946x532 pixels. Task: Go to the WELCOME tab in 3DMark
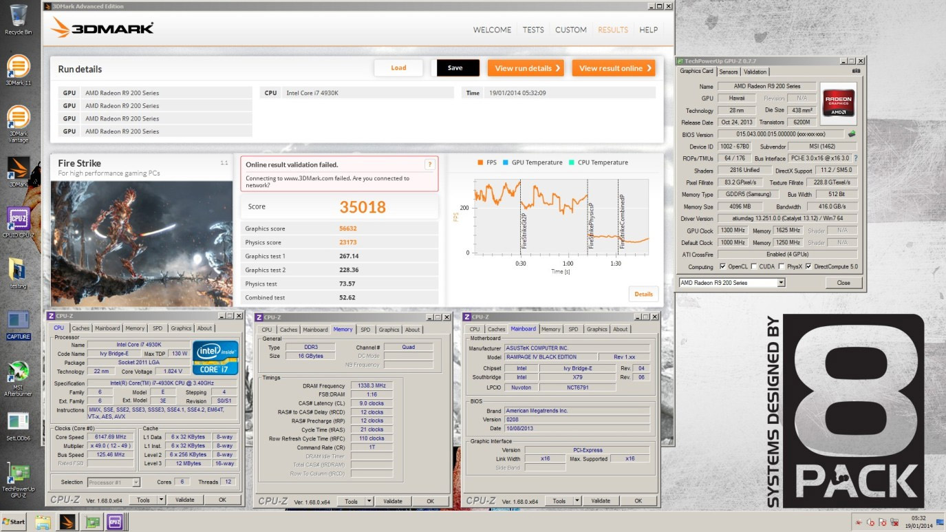(492, 30)
